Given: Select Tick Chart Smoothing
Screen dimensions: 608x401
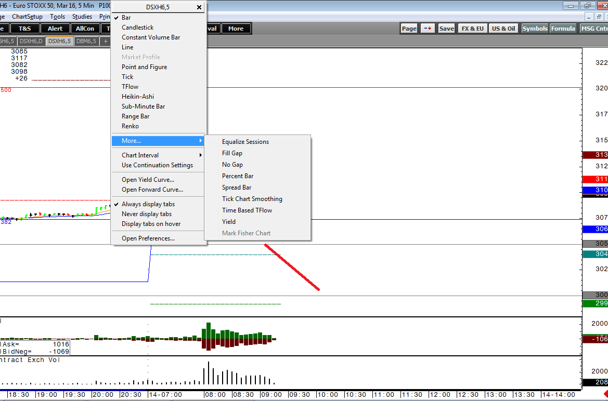Looking at the screenshot, I should [252, 199].
